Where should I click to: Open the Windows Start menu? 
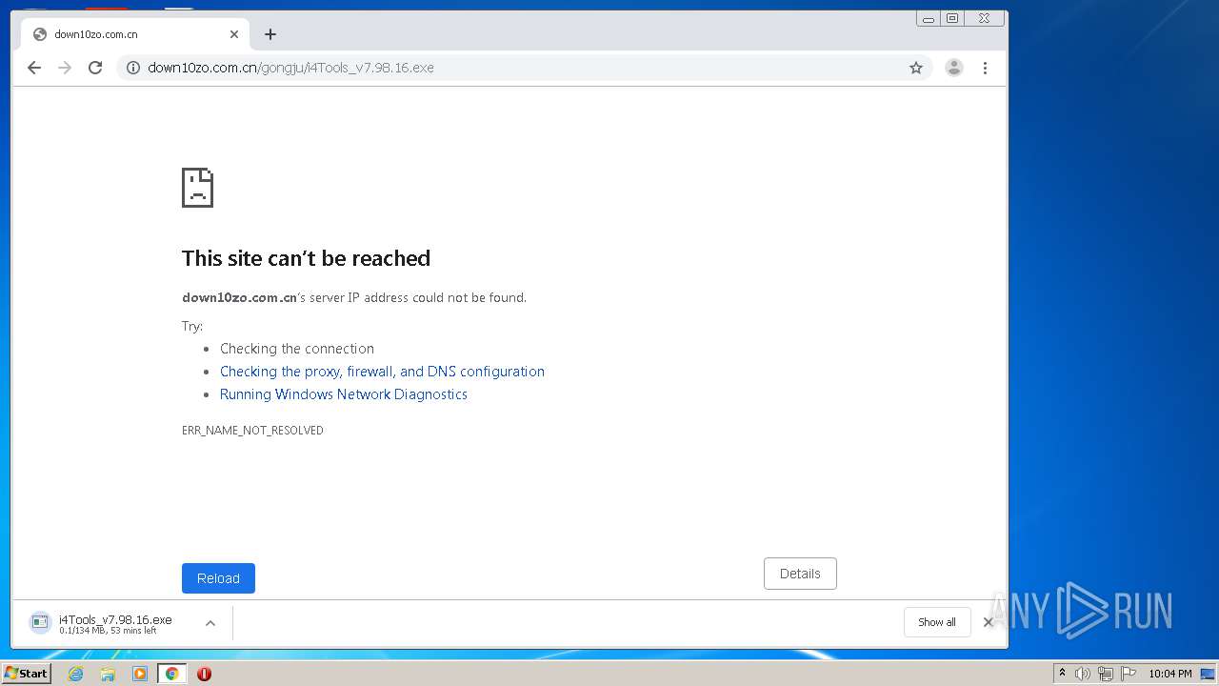click(x=26, y=674)
